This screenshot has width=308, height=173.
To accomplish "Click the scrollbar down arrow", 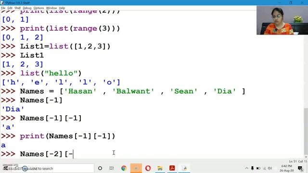I will click(306, 157).
